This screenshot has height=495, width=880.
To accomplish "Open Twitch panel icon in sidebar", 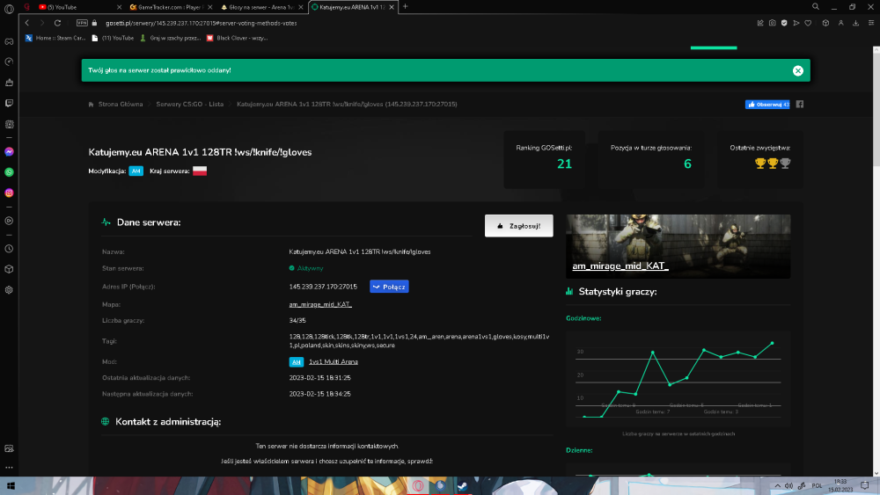I will click(9, 103).
